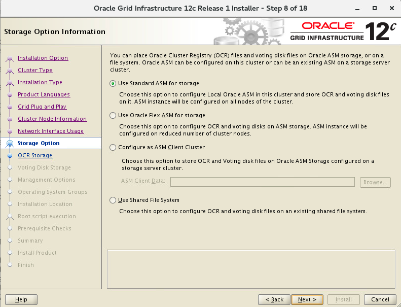
Task: Click the Network Interface Usage step bullet
Action: (x=10, y=131)
